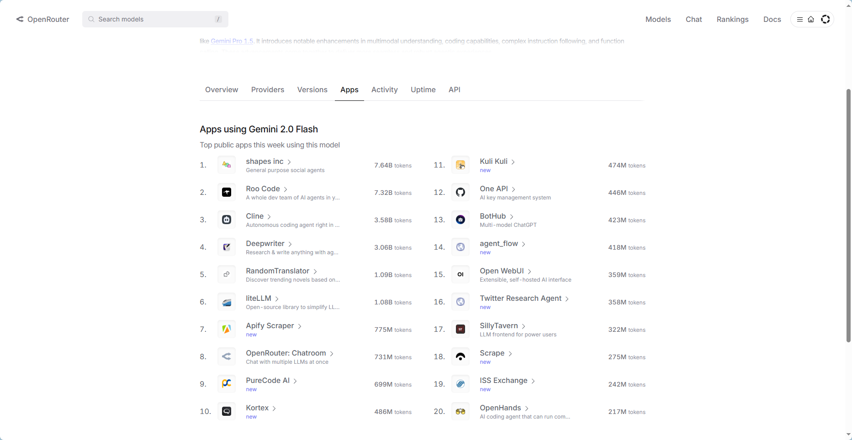Click the page vertical scrollbar thumb

coord(848,215)
